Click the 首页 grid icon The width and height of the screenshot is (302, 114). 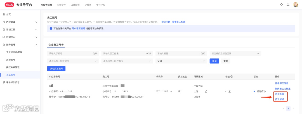pyautogui.click(x=4, y=15)
